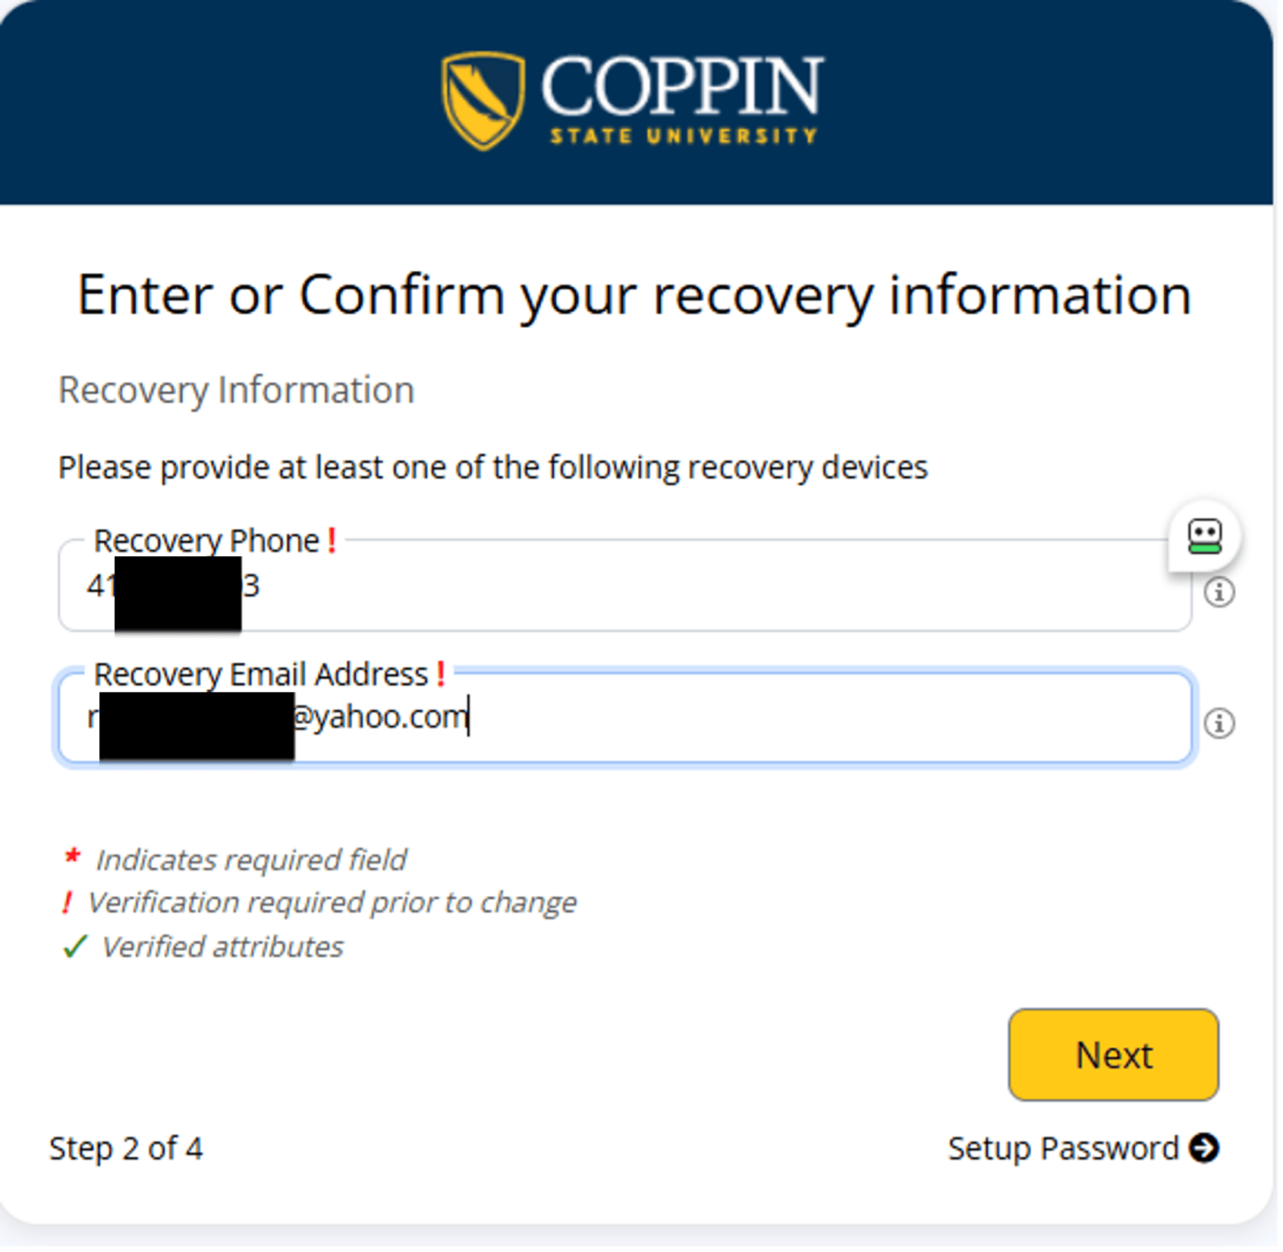Click the red exclamation beside Recovery Phone label
1283x1252 pixels.
tap(332, 541)
